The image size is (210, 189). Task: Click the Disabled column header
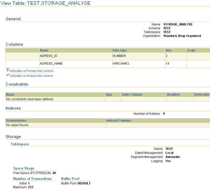click(x=173, y=95)
